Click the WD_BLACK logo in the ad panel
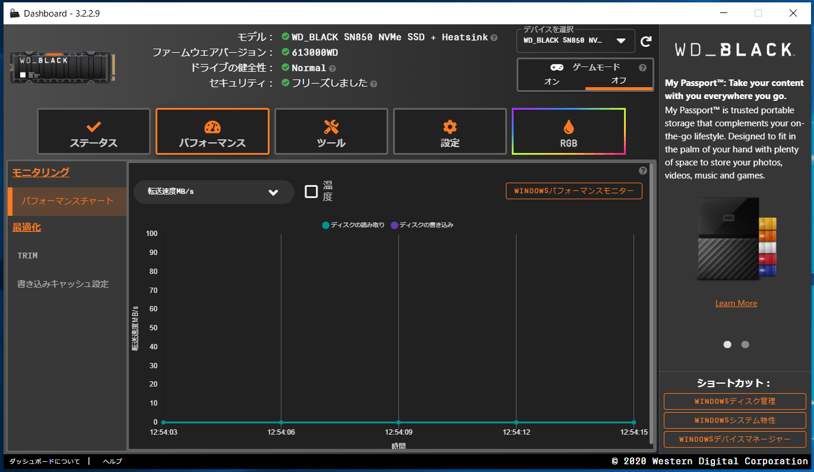This screenshot has height=472, width=814. click(735, 49)
